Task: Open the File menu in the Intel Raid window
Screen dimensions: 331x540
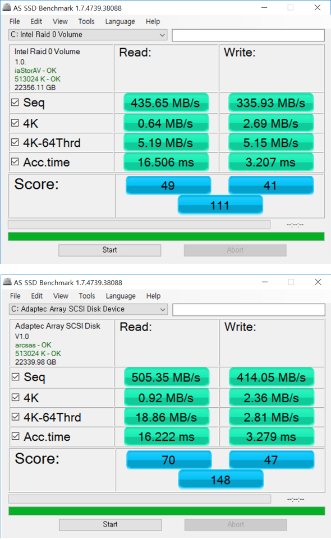Action: (x=15, y=21)
